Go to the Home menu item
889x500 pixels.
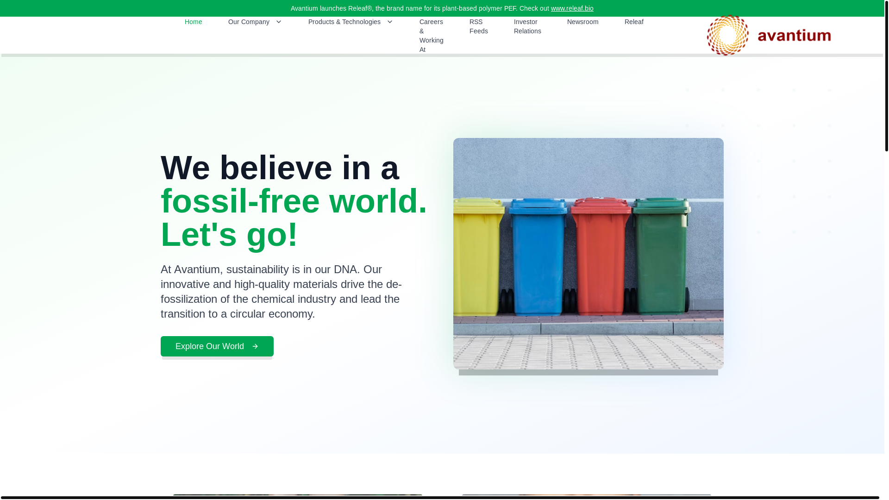pos(194,22)
